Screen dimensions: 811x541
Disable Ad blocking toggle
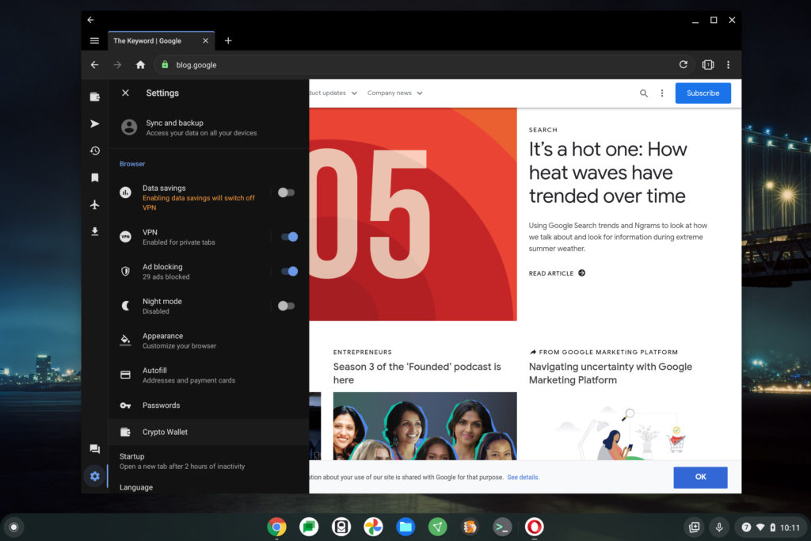click(x=289, y=271)
